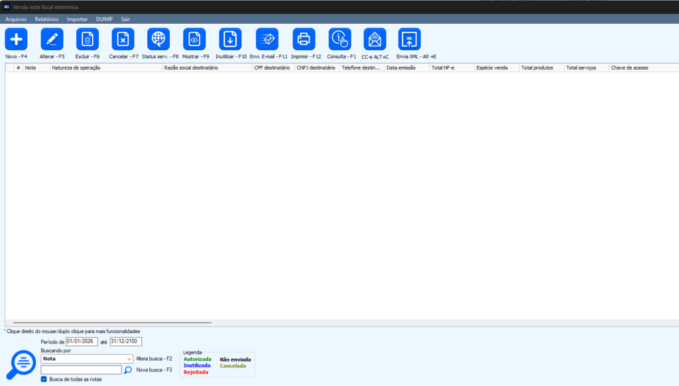The width and height of the screenshot is (679, 386).
Task: Open the DUIMP menu
Action: [104, 19]
